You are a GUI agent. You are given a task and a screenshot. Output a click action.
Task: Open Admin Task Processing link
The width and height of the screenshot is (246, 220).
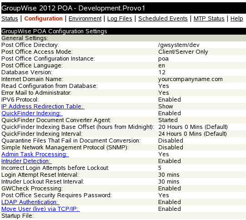[35, 154]
